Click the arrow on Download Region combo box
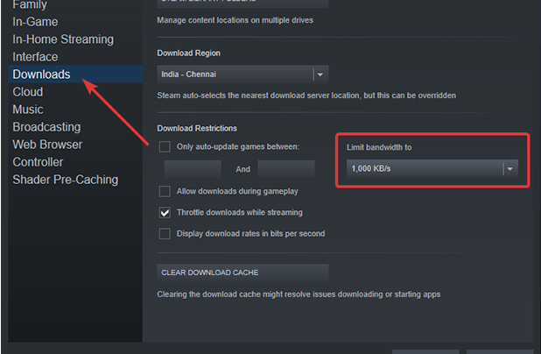 tap(320, 74)
